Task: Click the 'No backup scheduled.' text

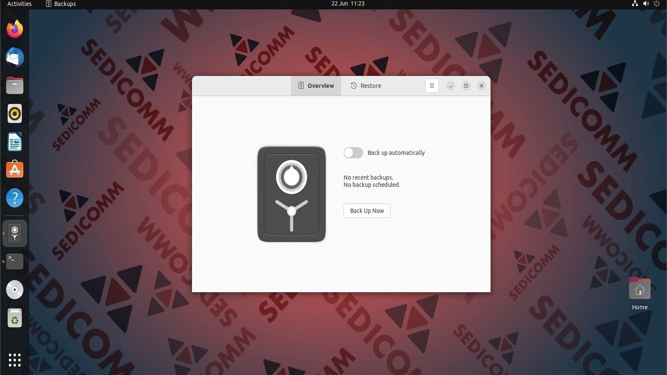Action: [x=372, y=185]
